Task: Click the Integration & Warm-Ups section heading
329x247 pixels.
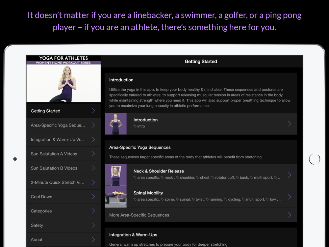Action: coord(133,235)
